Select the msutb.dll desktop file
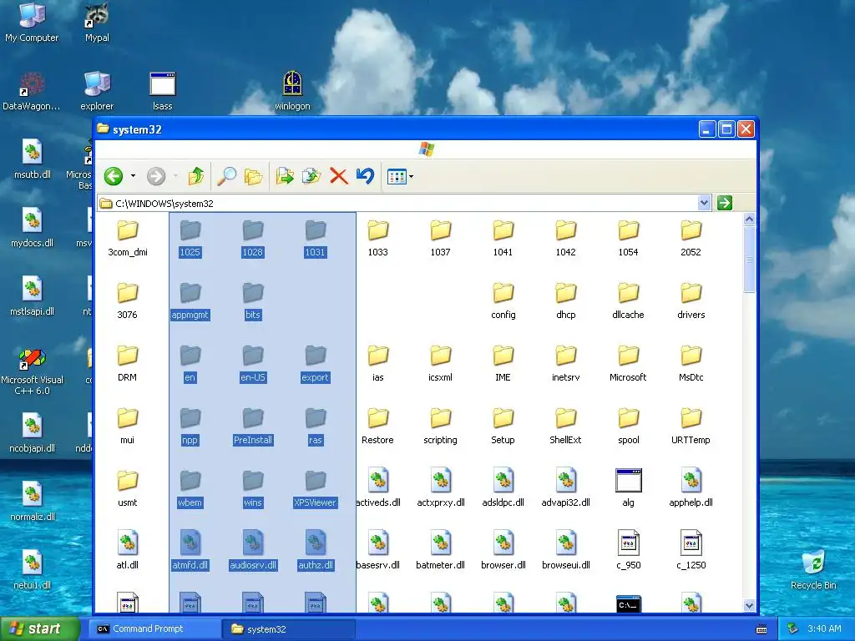855x641 pixels. pyautogui.click(x=33, y=159)
